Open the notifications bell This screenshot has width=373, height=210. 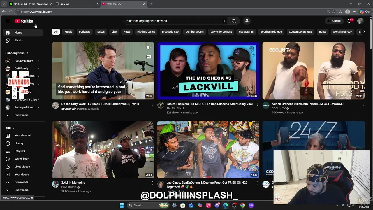tap(349, 21)
